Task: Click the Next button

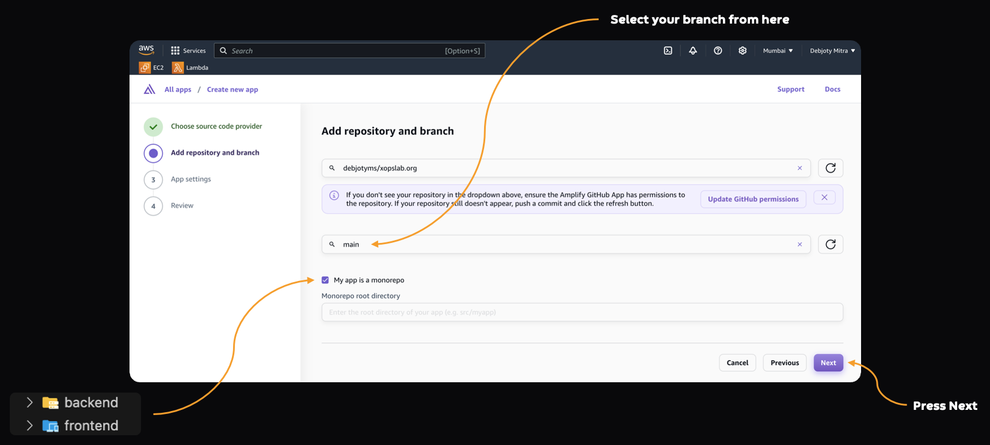Action: [828, 363]
